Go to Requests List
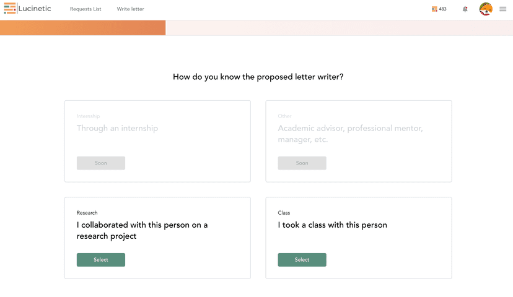513x297 pixels. point(85,9)
